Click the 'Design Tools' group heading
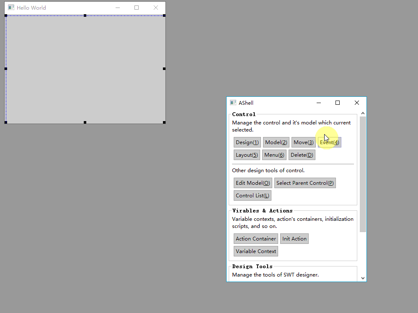Screen dimensions: 418x313 [x=252, y=266]
